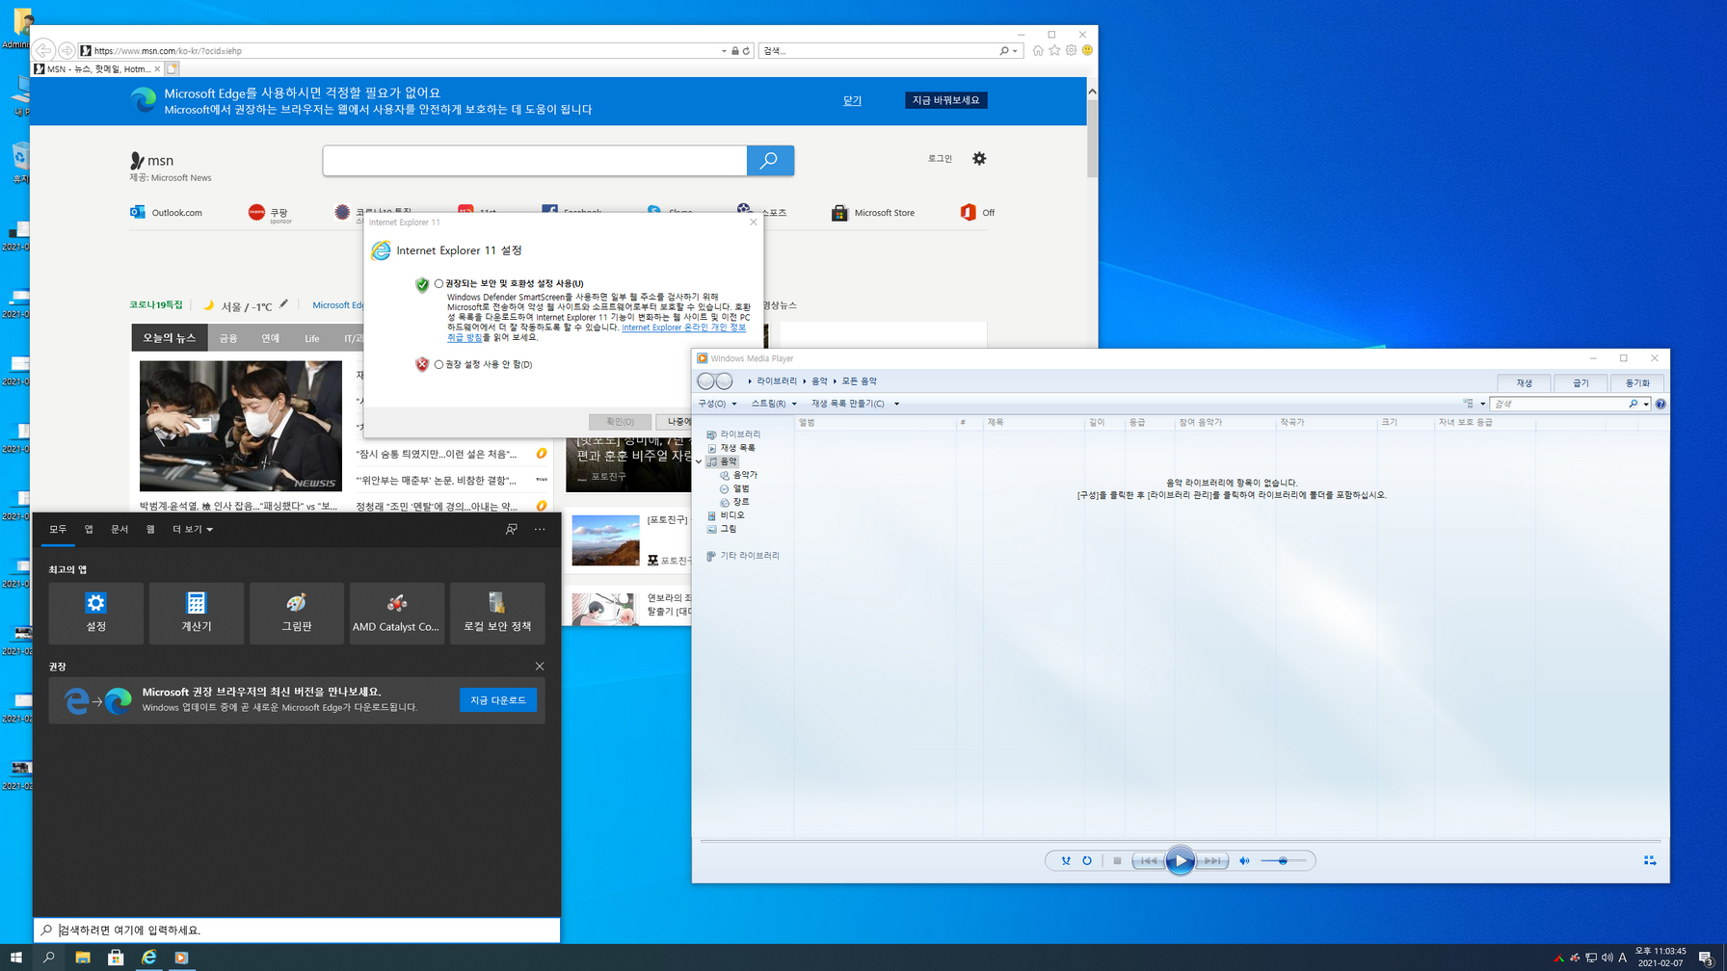Close the Internet Explorer 11 setup dialog

[x=754, y=222]
